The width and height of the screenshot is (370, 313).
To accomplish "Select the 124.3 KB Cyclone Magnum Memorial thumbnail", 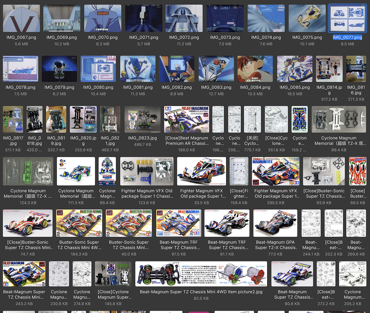I will pyautogui.click(x=28, y=171).
